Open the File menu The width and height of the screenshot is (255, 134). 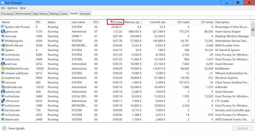(x=3, y=8)
